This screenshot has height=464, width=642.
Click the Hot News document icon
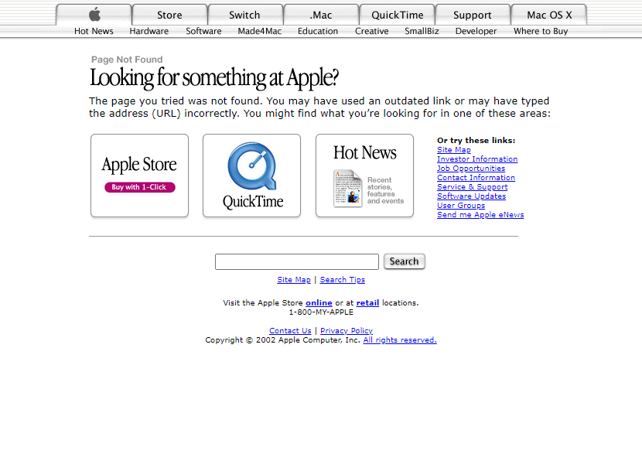(347, 189)
